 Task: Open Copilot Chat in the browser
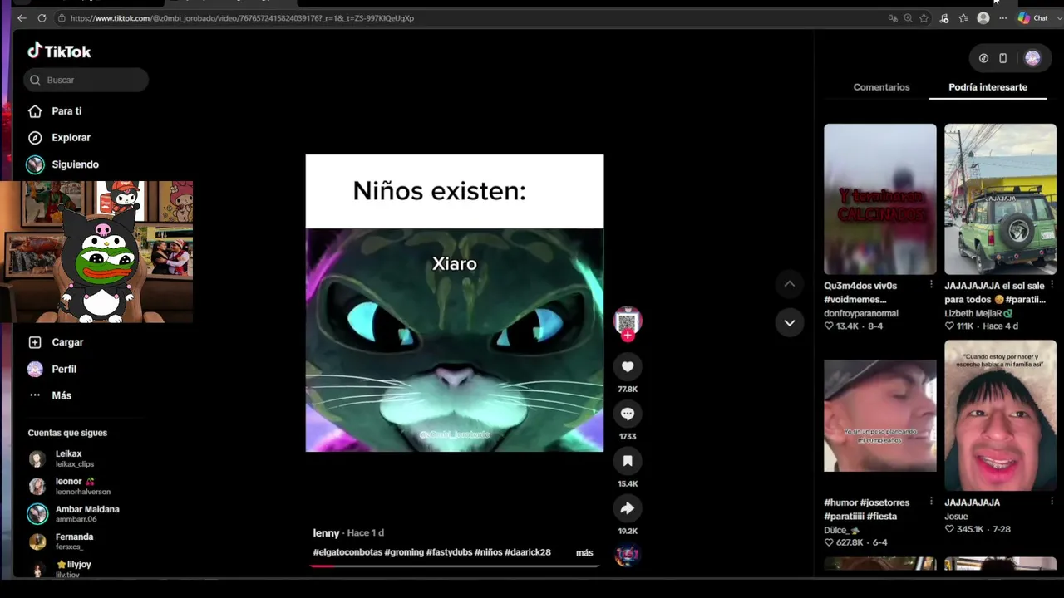pyautogui.click(x=1033, y=18)
